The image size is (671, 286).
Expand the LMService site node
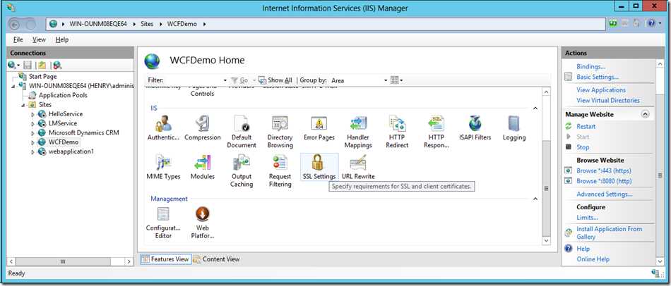pyautogui.click(x=33, y=124)
